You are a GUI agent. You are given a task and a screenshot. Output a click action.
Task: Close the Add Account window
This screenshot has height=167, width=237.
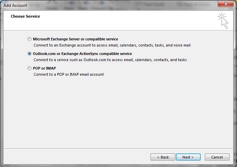click(225, 4)
